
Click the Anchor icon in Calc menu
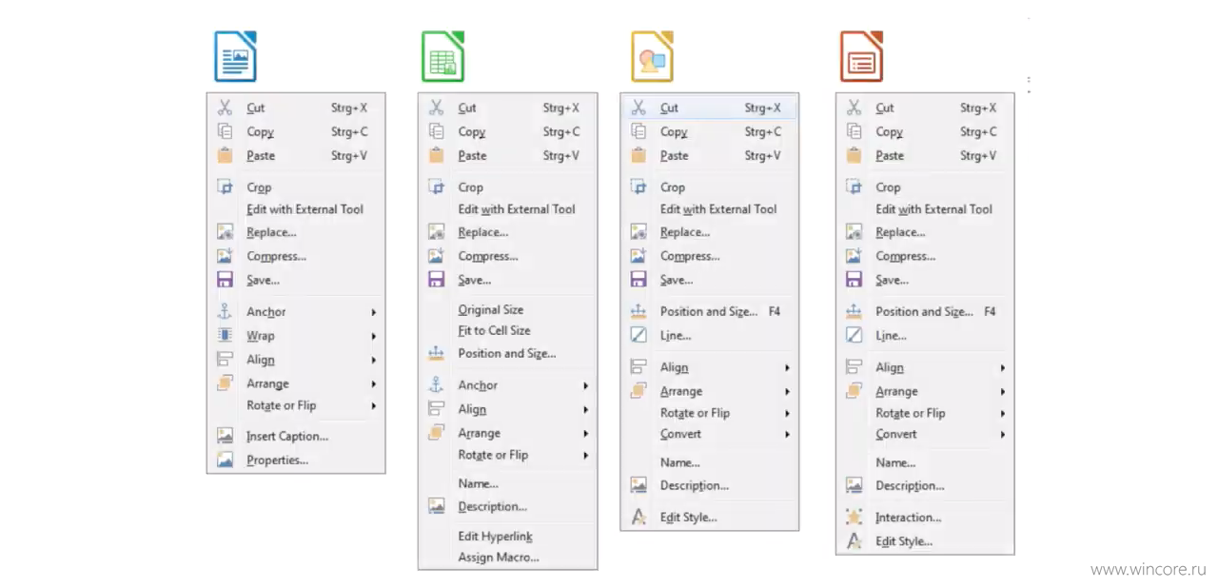tap(436, 384)
